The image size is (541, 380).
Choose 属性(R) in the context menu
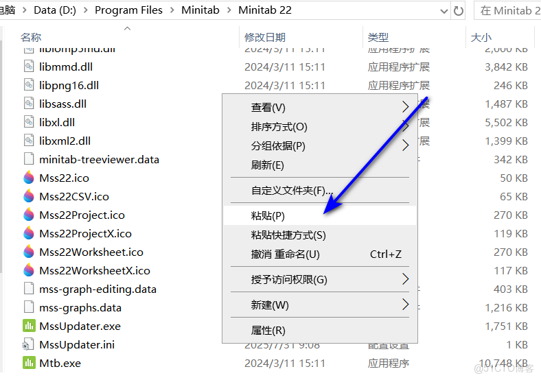click(x=319, y=331)
